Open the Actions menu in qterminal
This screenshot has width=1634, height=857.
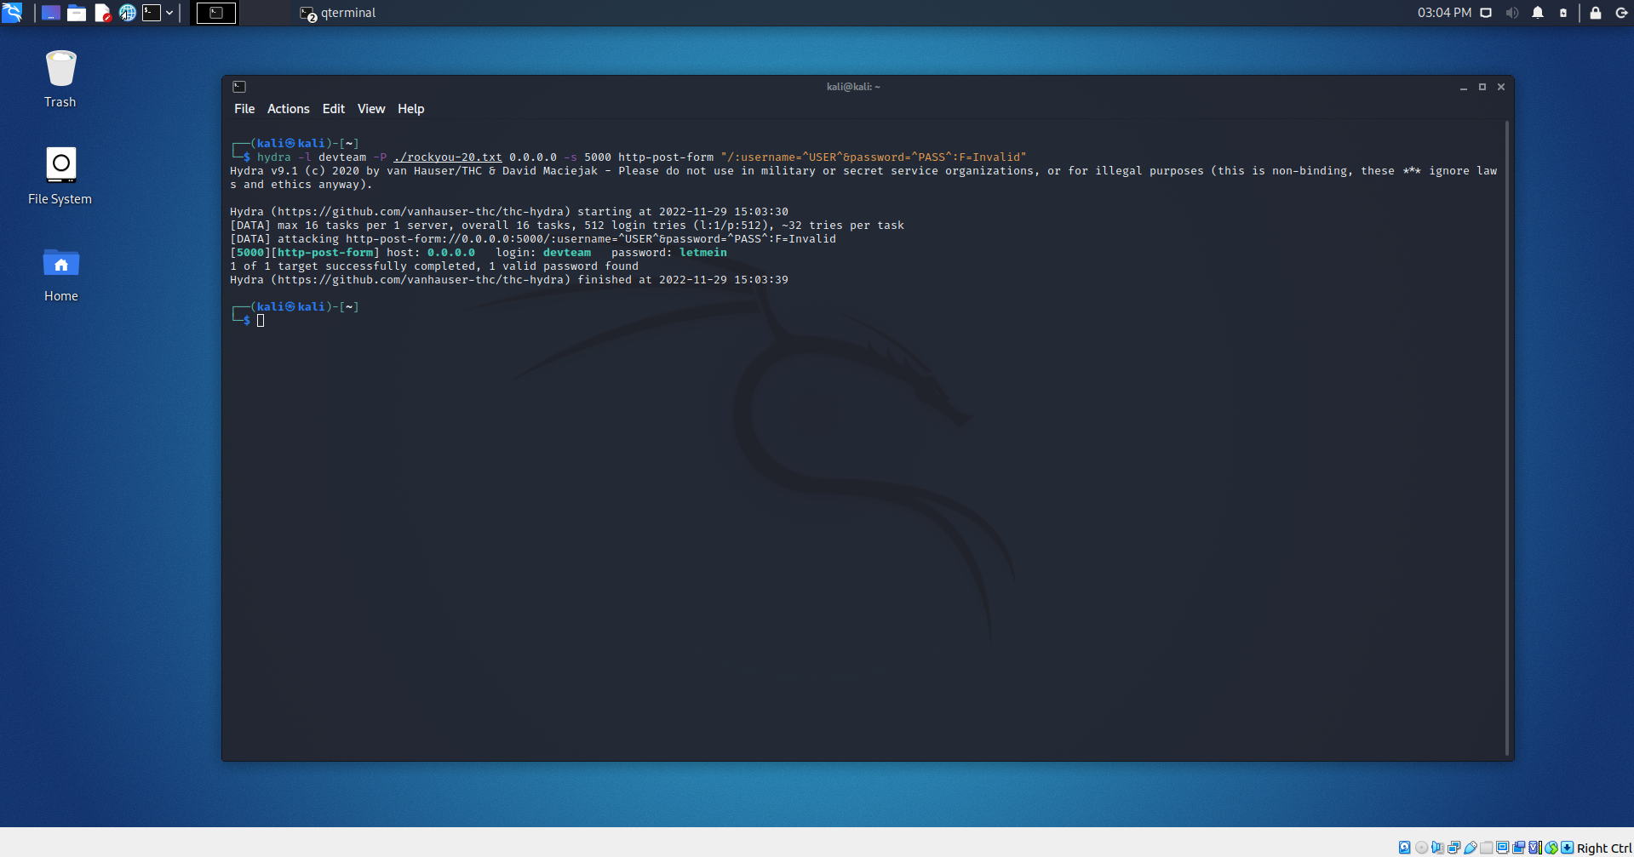[289, 109]
